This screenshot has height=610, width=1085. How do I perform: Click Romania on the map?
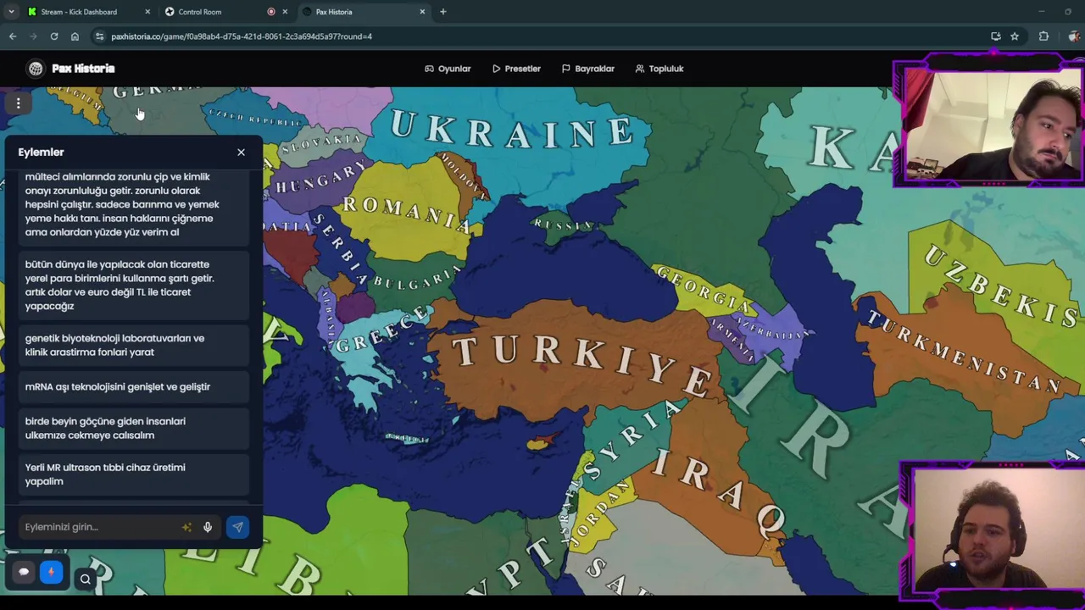[x=405, y=212]
